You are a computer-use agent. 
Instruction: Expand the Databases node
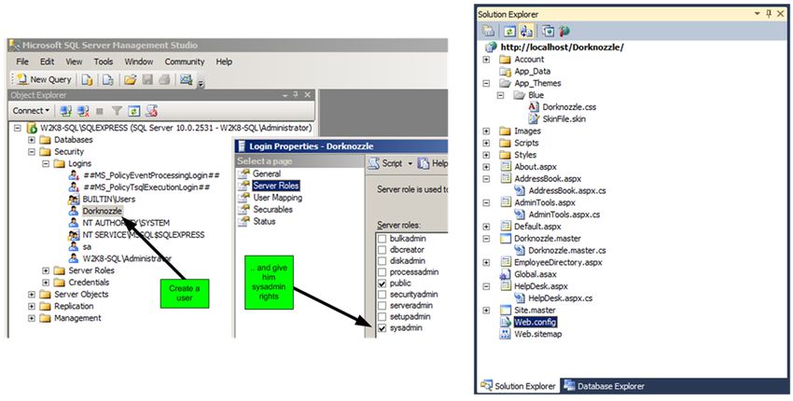(x=32, y=140)
